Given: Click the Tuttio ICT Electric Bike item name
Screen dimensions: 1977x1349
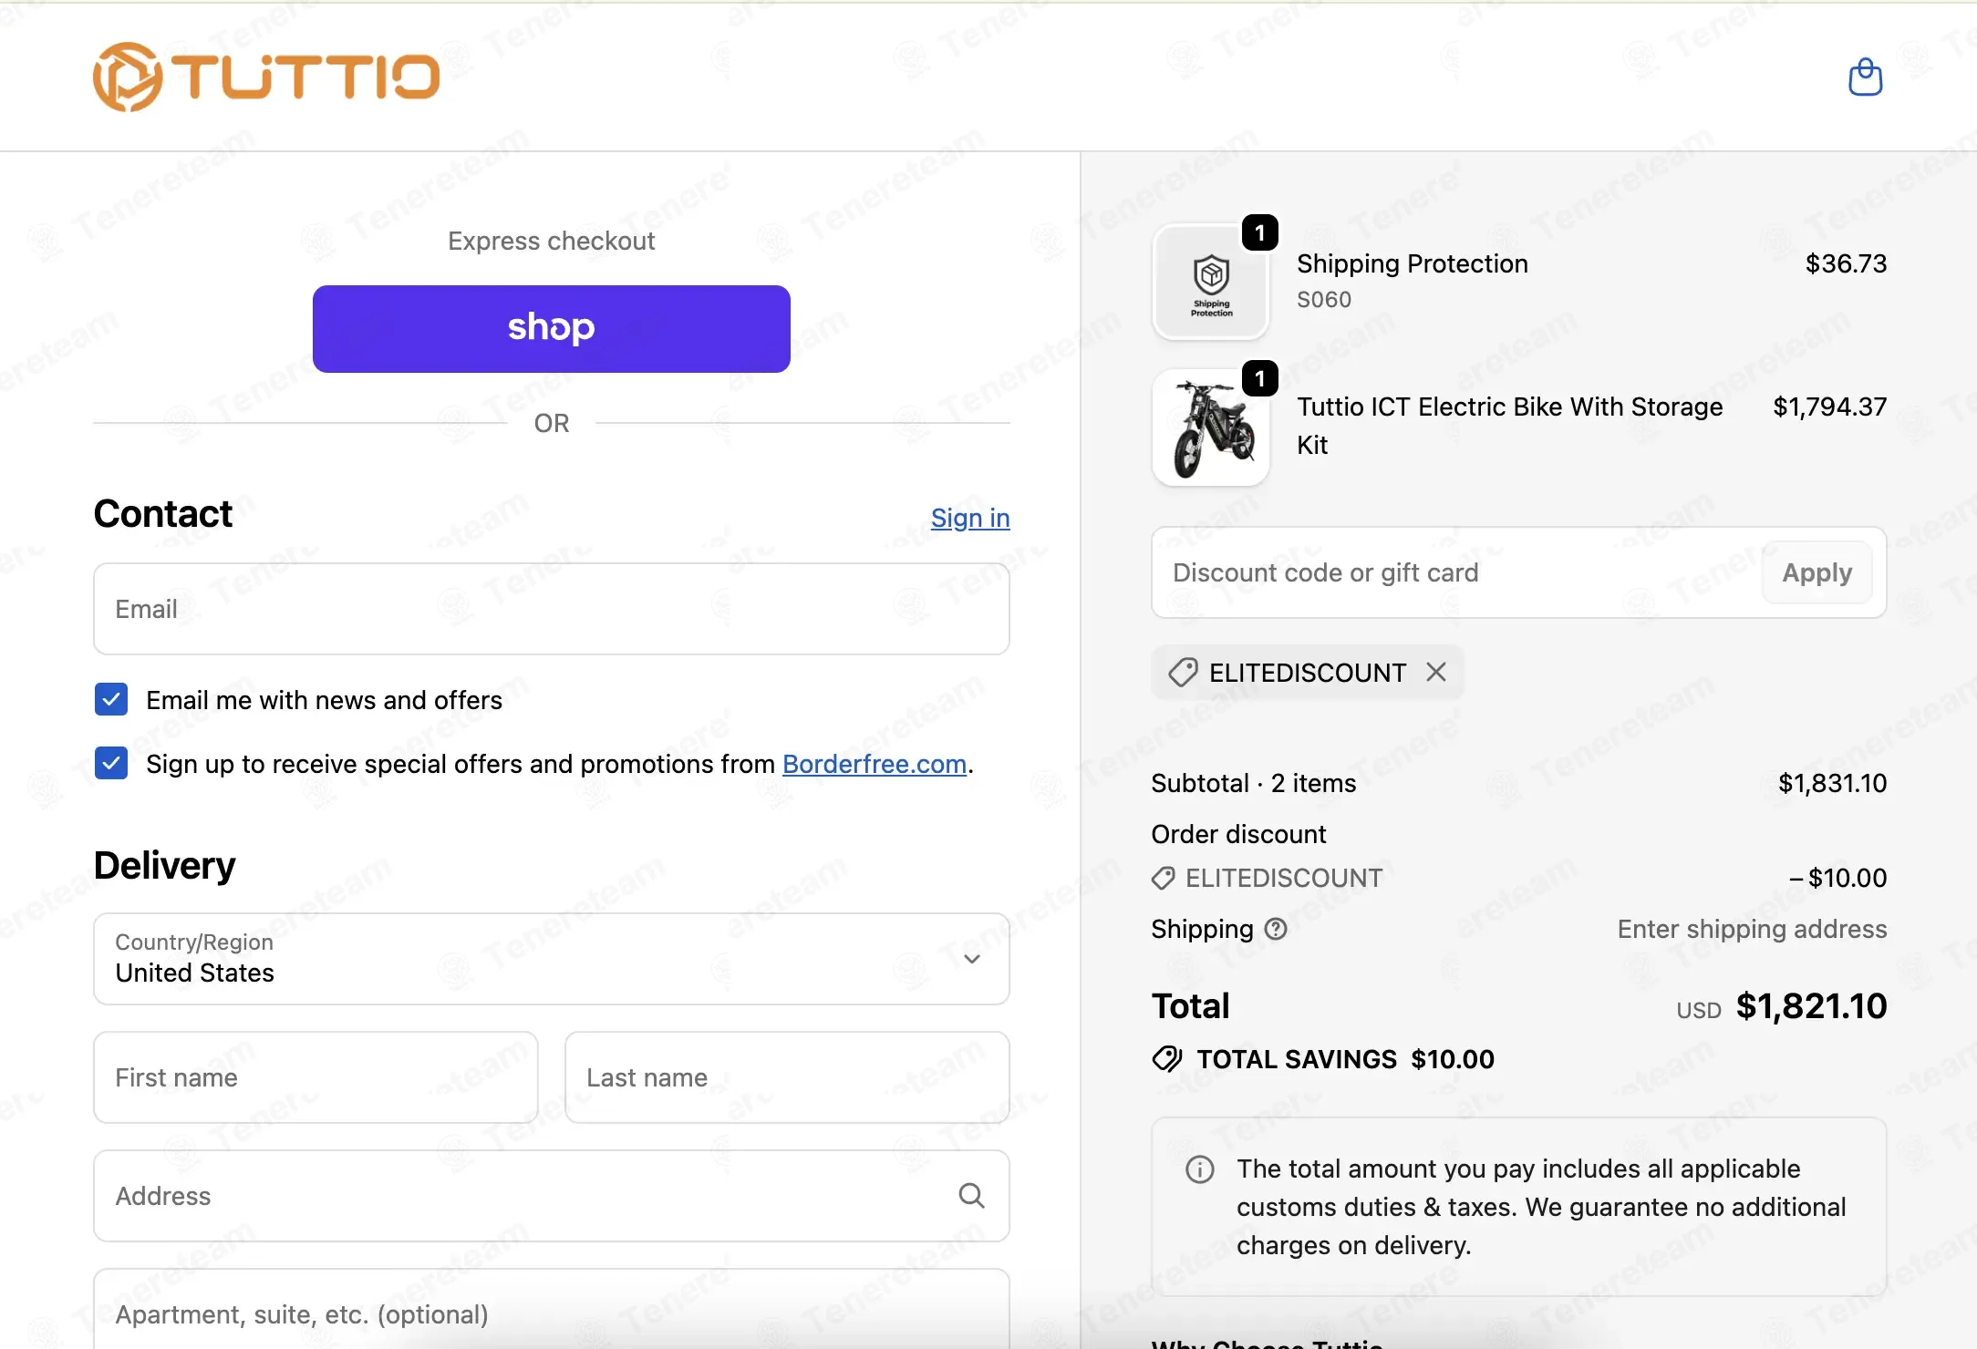Looking at the screenshot, I should click(1510, 426).
